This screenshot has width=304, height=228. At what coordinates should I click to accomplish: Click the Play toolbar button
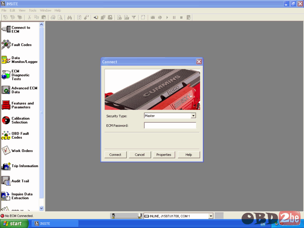coord(167,17)
